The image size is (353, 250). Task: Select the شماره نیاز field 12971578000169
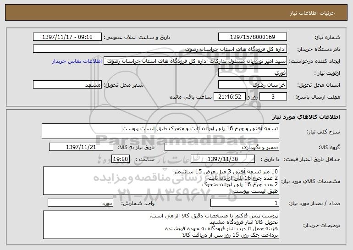click(x=252, y=37)
